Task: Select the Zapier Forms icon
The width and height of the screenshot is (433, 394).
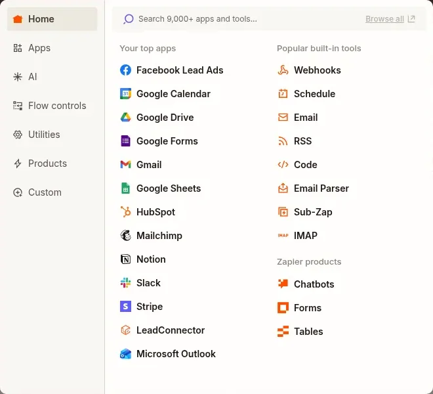Action: point(283,308)
